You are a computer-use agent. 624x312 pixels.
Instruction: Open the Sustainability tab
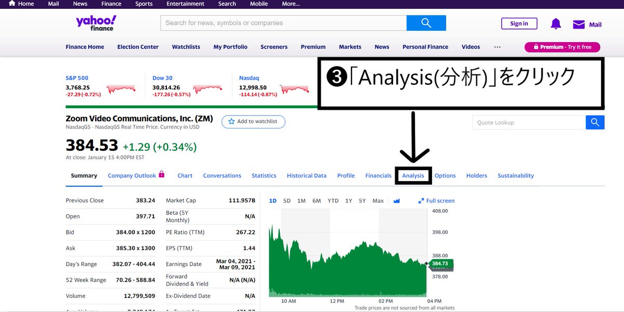(x=516, y=176)
